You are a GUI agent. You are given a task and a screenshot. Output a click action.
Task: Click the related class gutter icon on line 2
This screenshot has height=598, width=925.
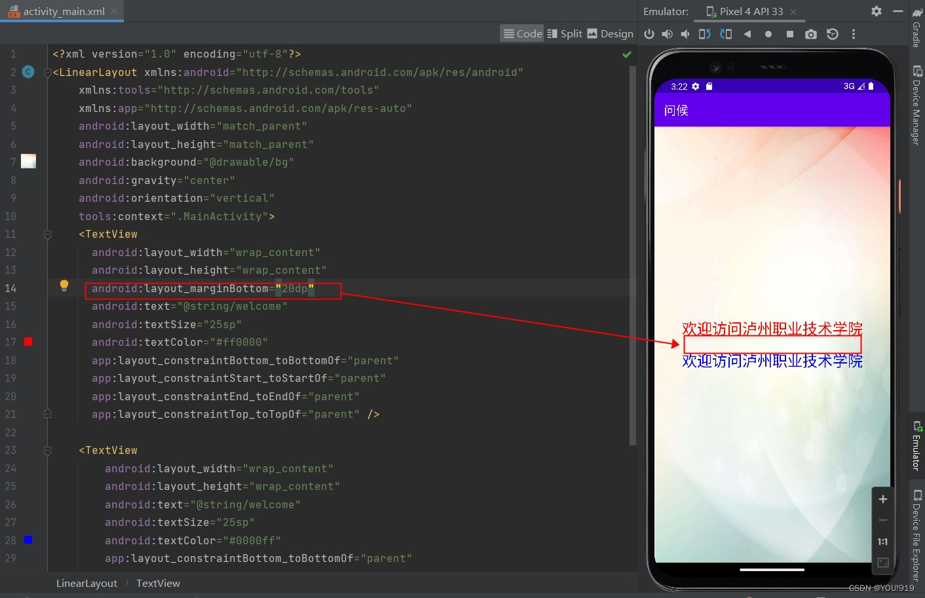28,71
